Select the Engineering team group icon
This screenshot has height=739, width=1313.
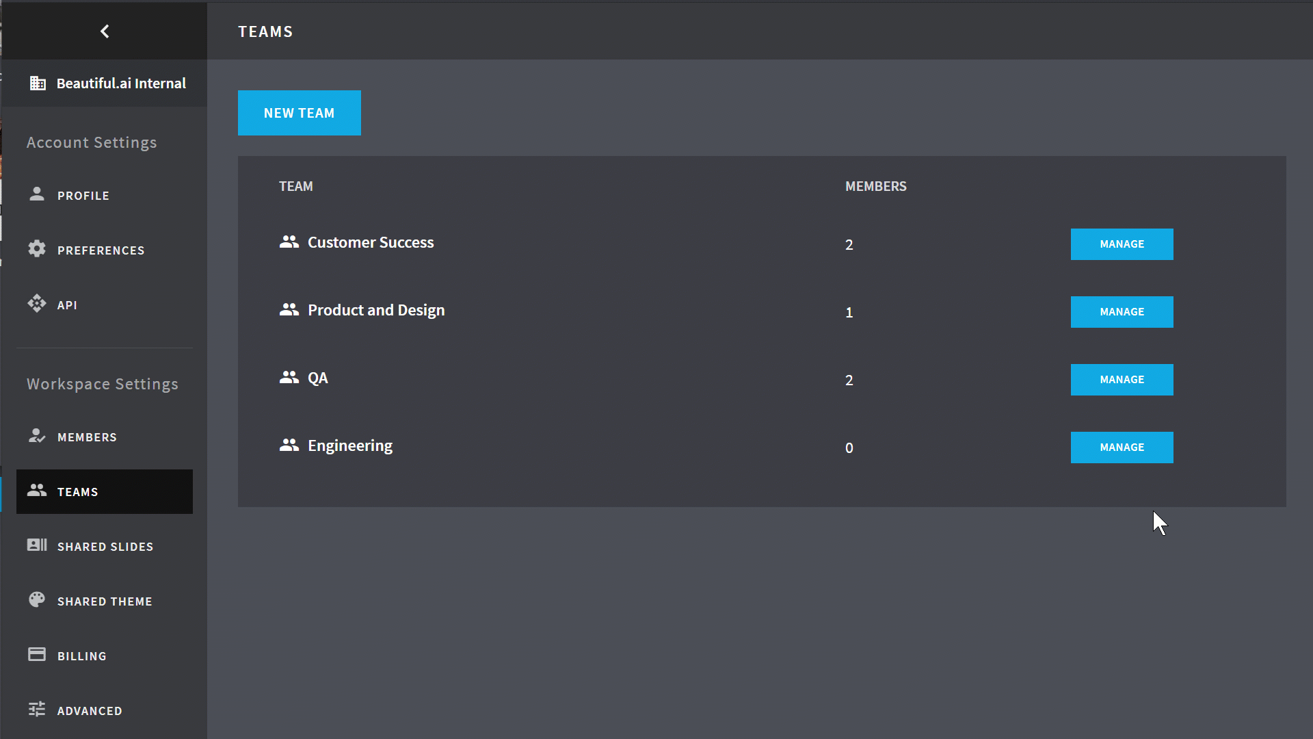pos(289,445)
